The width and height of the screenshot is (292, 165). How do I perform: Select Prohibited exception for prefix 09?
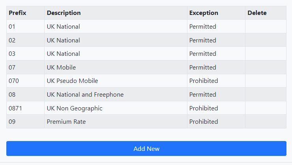coord(204,122)
